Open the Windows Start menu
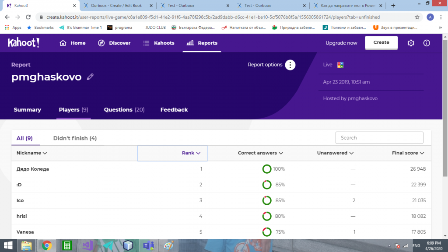This screenshot has width=448, height=252. coord(8,245)
